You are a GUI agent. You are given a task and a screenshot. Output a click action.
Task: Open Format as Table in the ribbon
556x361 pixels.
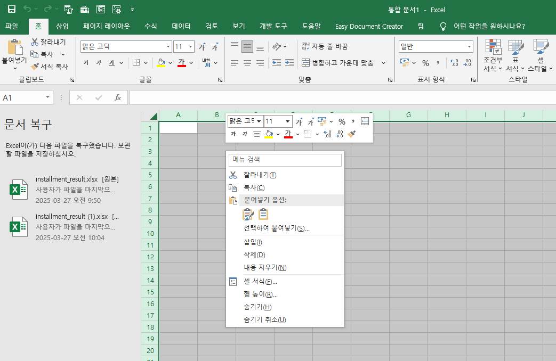click(515, 55)
